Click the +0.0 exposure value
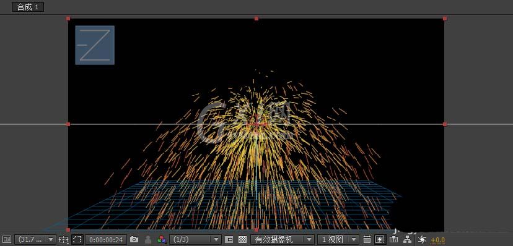Screen dimensions: 513x246 [x=438, y=240]
